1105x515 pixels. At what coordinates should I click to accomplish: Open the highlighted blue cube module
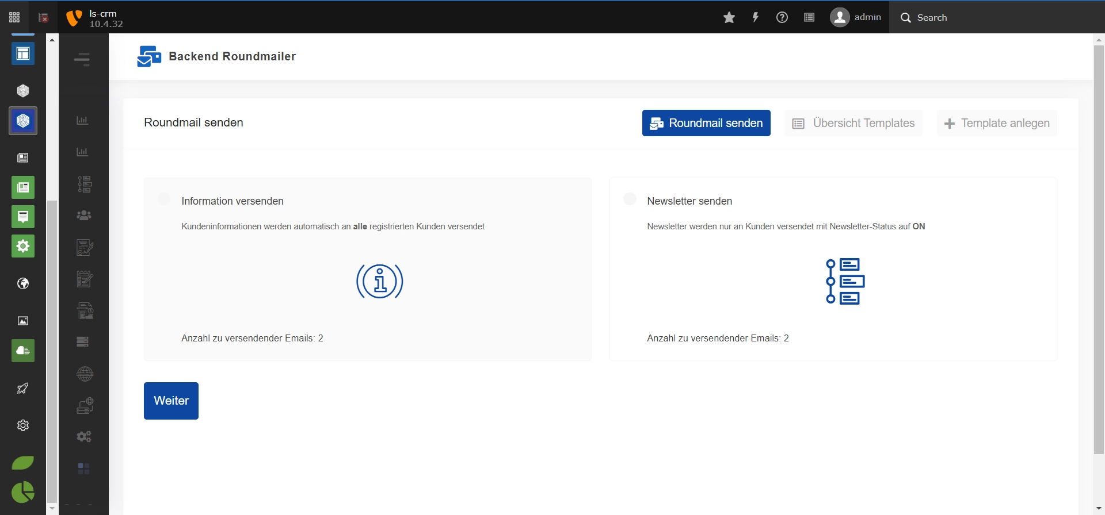tap(23, 121)
